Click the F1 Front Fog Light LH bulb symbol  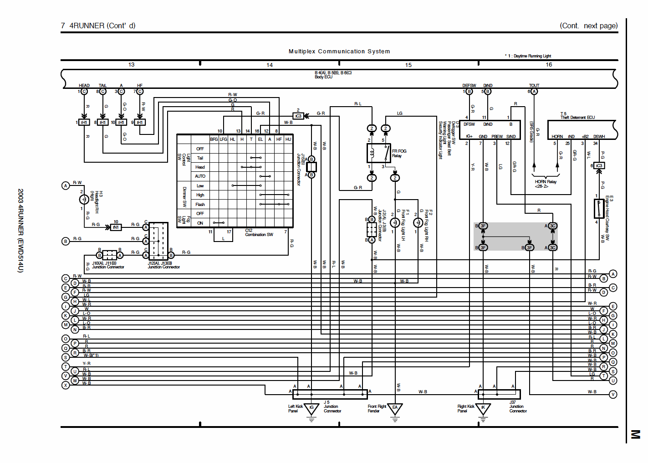click(x=395, y=223)
